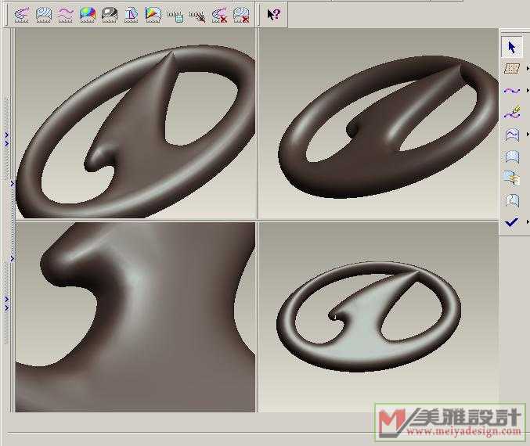The height and width of the screenshot is (446, 530).
Task: Open the rainbow Shaded Curvature analysis
Action: (x=88, y=15)
